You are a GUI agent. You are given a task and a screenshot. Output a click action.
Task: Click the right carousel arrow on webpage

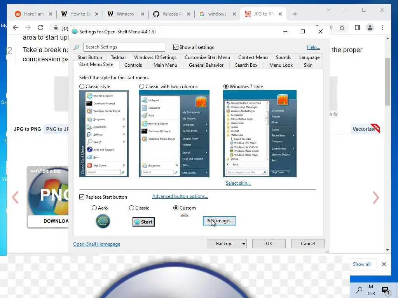[x=376, y=198]
